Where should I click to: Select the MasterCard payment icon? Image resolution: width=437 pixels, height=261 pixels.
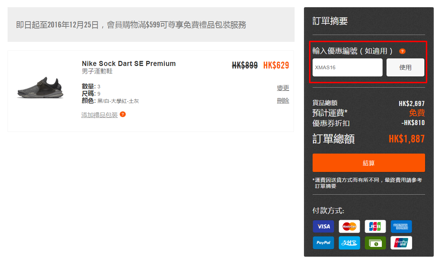(349, 226)
